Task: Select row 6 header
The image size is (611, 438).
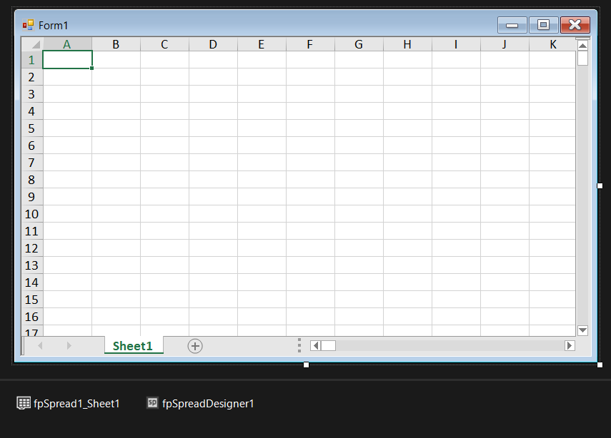Action: (32, 146)
